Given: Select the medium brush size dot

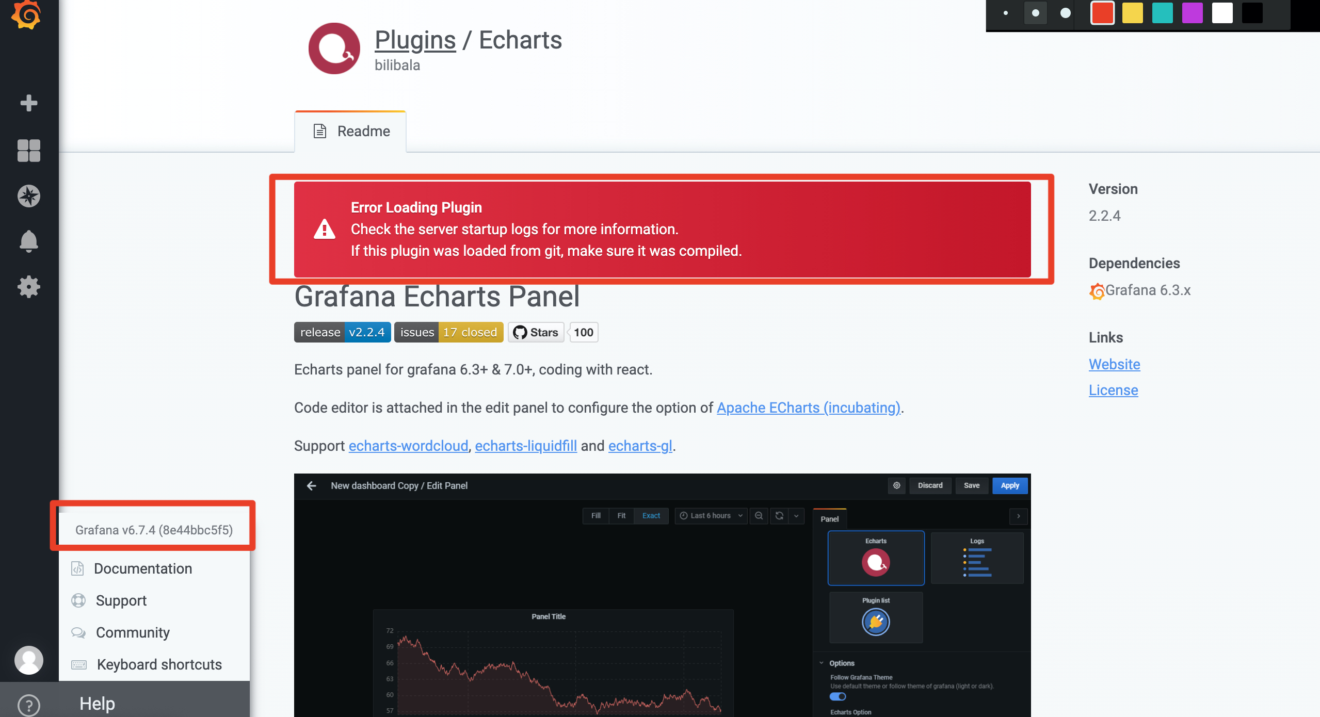Looking at the screenshot, I should point(1035,13).
